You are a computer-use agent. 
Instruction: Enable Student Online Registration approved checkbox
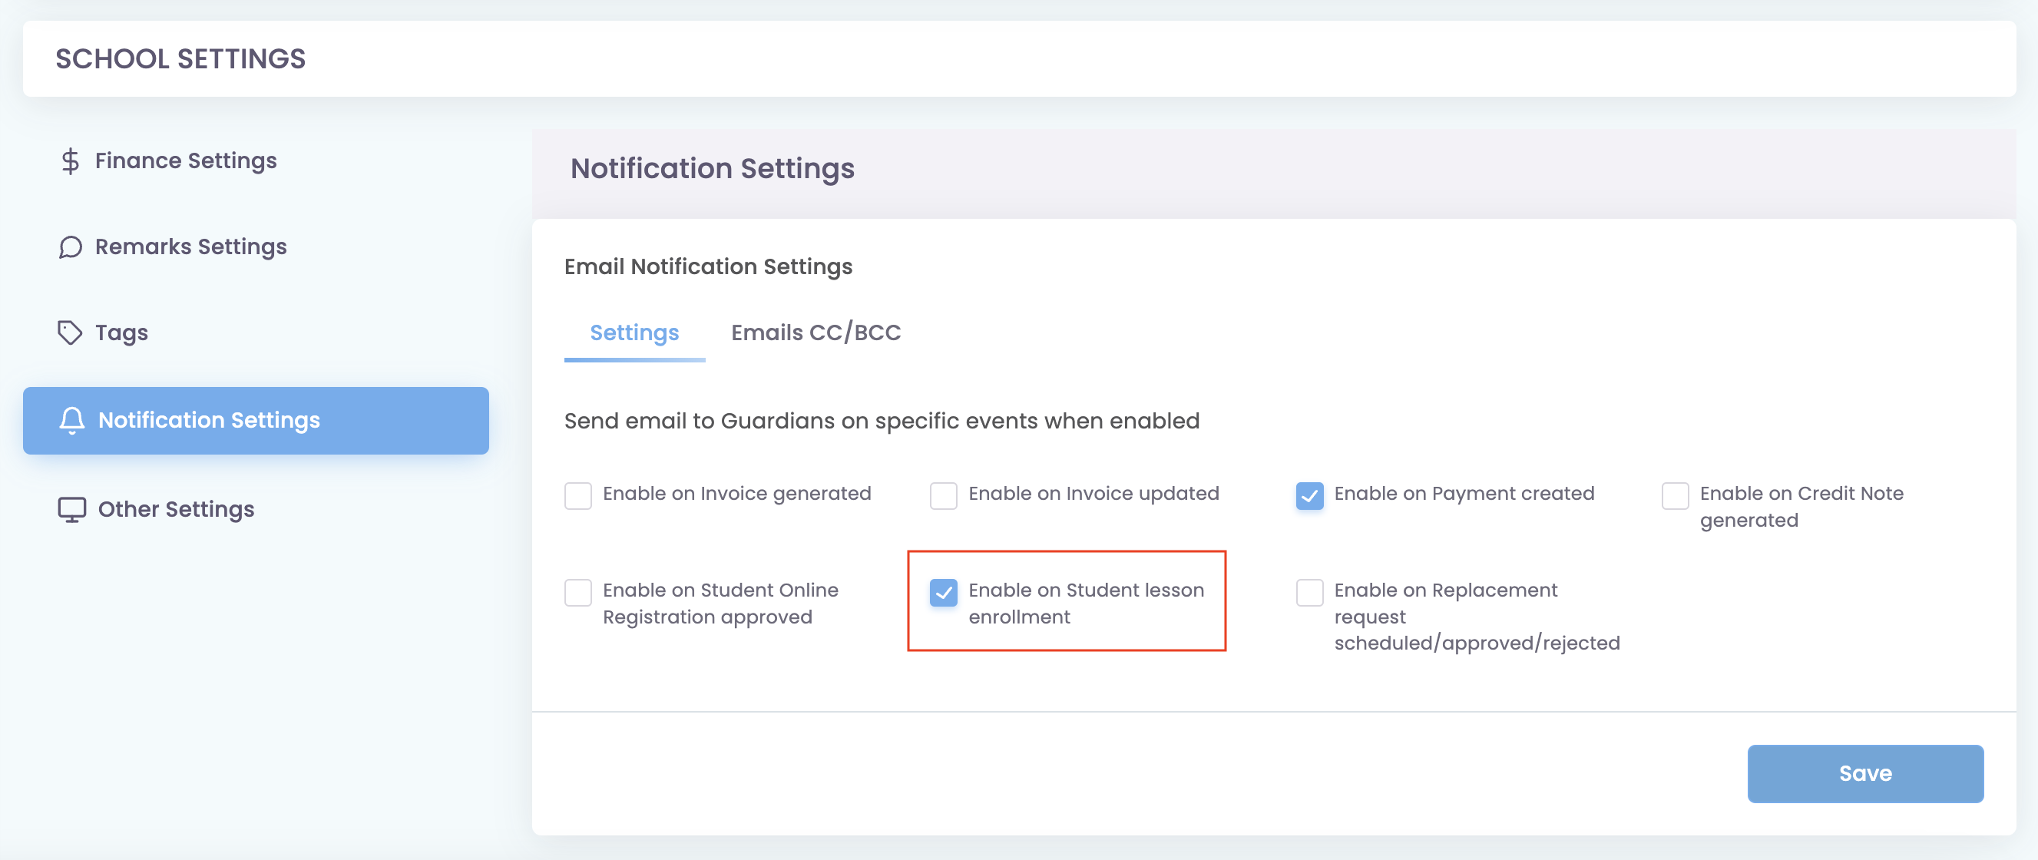coord(578,593)
